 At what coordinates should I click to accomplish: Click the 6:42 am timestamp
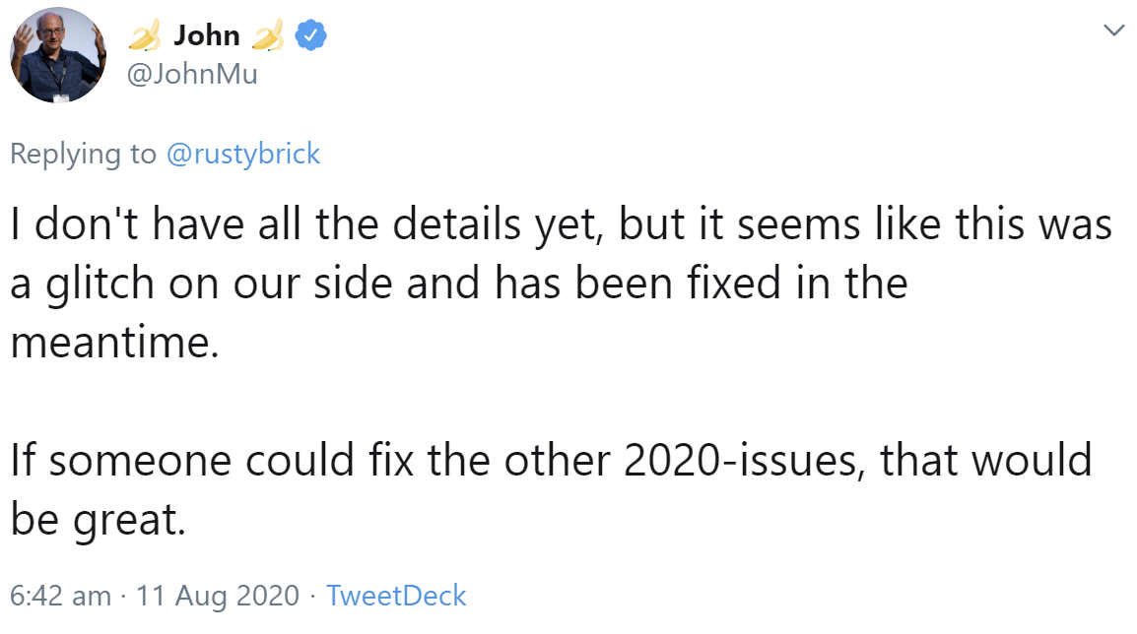click(x=61, y=596)
